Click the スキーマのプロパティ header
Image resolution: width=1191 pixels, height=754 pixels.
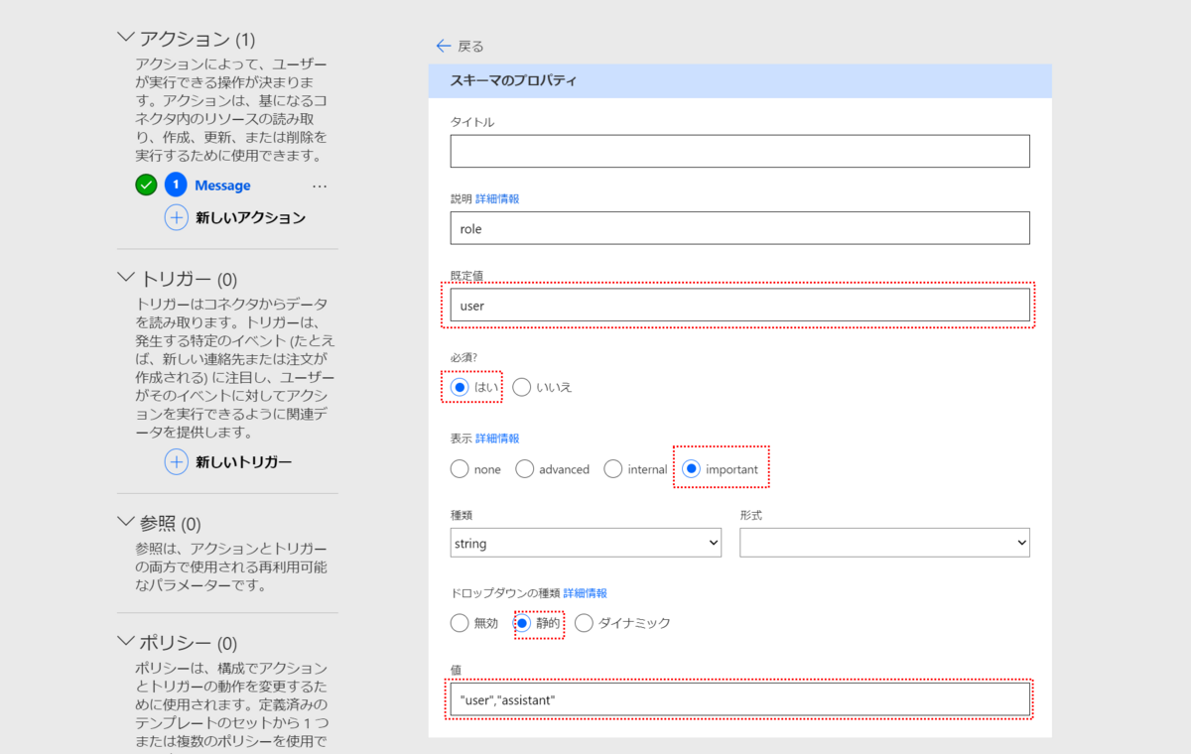739,80
